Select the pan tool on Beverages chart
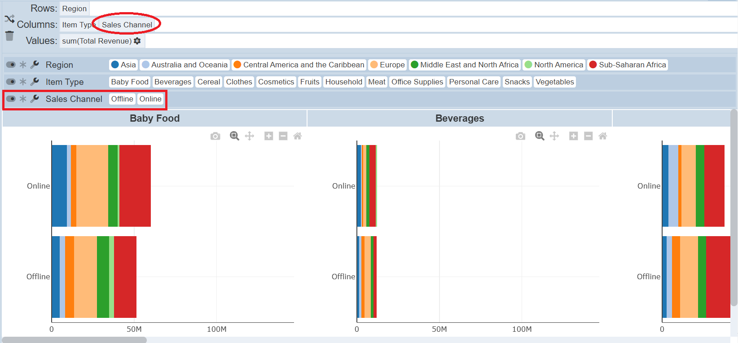Viewport: 738px width, 343px height. (554, 136)
